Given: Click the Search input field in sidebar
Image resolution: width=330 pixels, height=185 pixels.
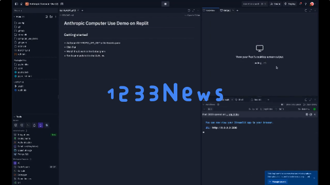Looking at the screenshot, I should (35, 10).
